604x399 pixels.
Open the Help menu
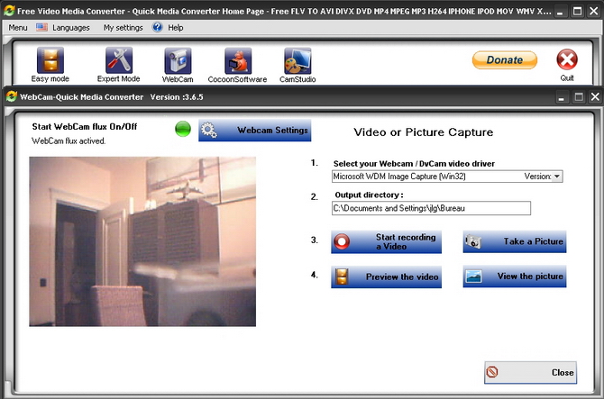tap(175, 28)
